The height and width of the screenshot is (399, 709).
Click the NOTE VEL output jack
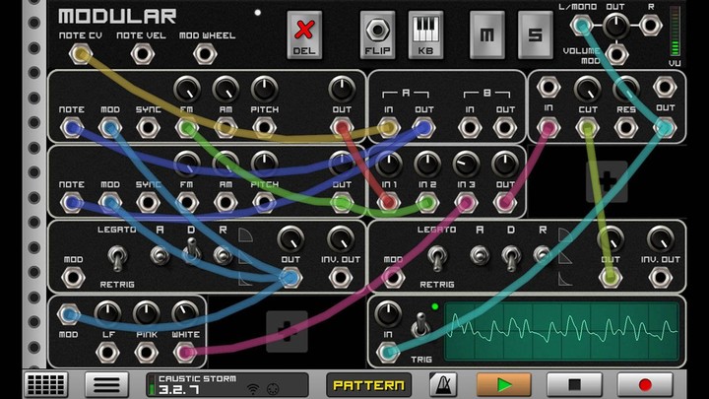pos(143,54)
